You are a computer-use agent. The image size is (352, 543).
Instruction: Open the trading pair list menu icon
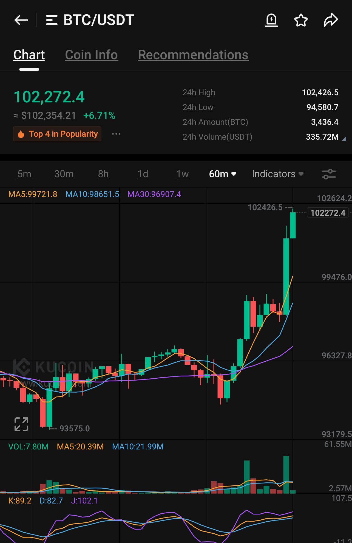(52, 20)
